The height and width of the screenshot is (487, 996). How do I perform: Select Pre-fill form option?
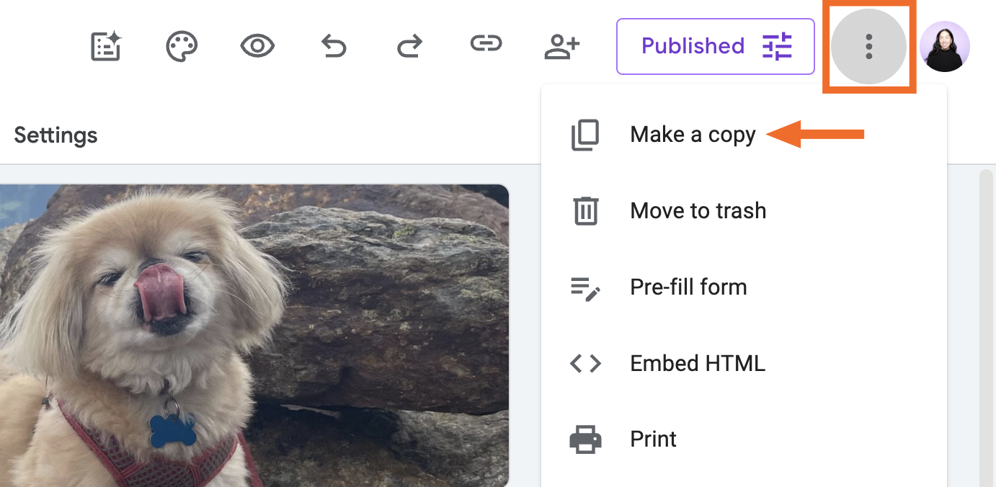[x=744, y=287]
